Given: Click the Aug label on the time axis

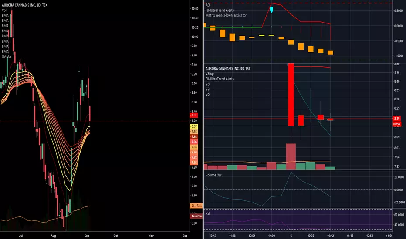Looking at the screenshot, I should [x=53, y=236].
